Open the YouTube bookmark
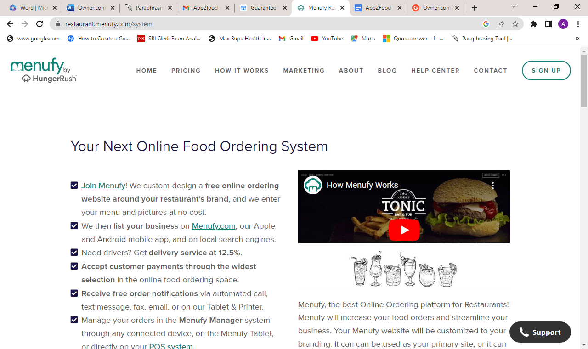The height and width of the screenshot is (349, 588). tap(327, 39)
